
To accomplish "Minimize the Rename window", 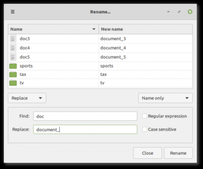I will pyautogui.click(x=168, y=12).
